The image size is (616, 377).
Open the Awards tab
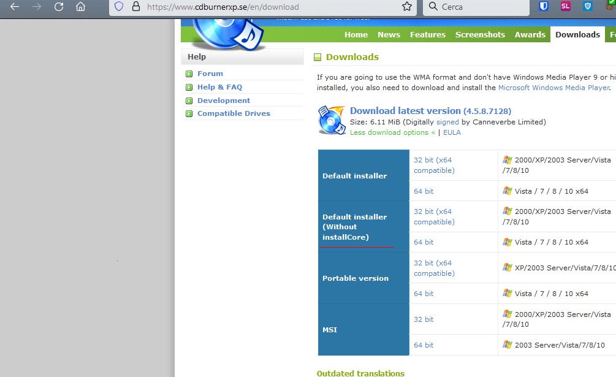tap(530, 34)
